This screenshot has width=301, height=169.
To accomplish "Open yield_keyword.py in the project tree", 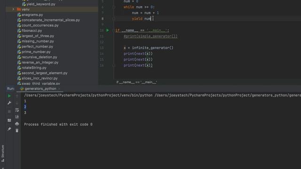I will point(41,4).
